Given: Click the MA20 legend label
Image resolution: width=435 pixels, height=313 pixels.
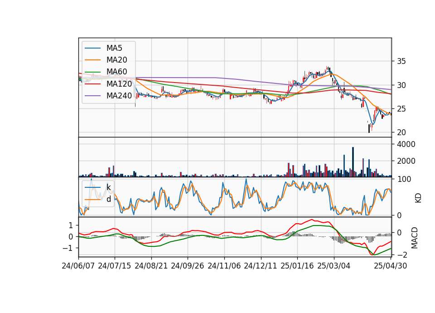Looking at the screenshot, I should pyautogui.click(x=117, y=60).
